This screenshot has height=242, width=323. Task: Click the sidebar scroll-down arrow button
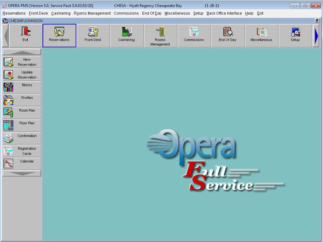[22, 173]
